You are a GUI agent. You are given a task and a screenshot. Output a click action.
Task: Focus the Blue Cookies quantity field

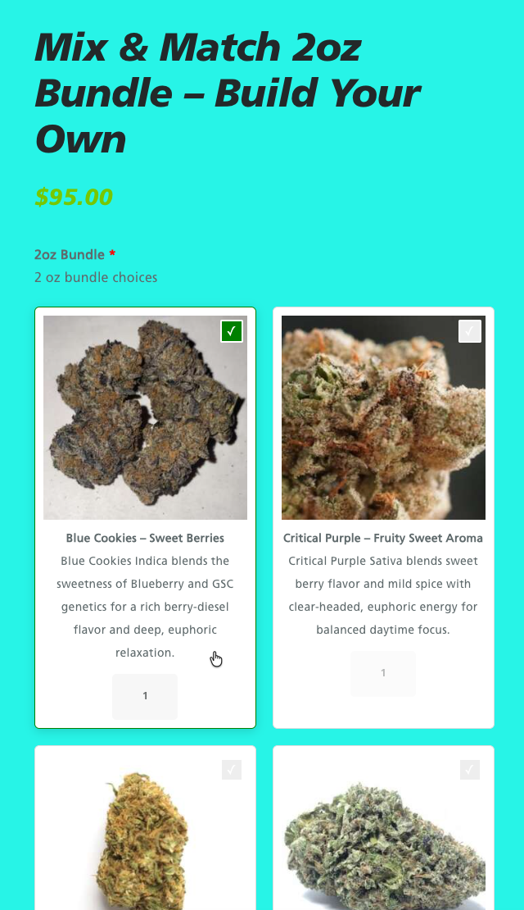point(145,696)
